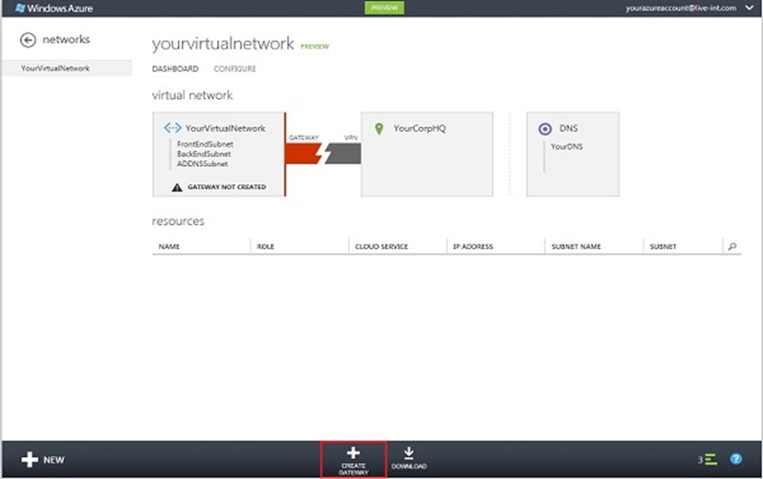
Task: Select BackEndSubnet in the network tile
Action: pos(204,154)
